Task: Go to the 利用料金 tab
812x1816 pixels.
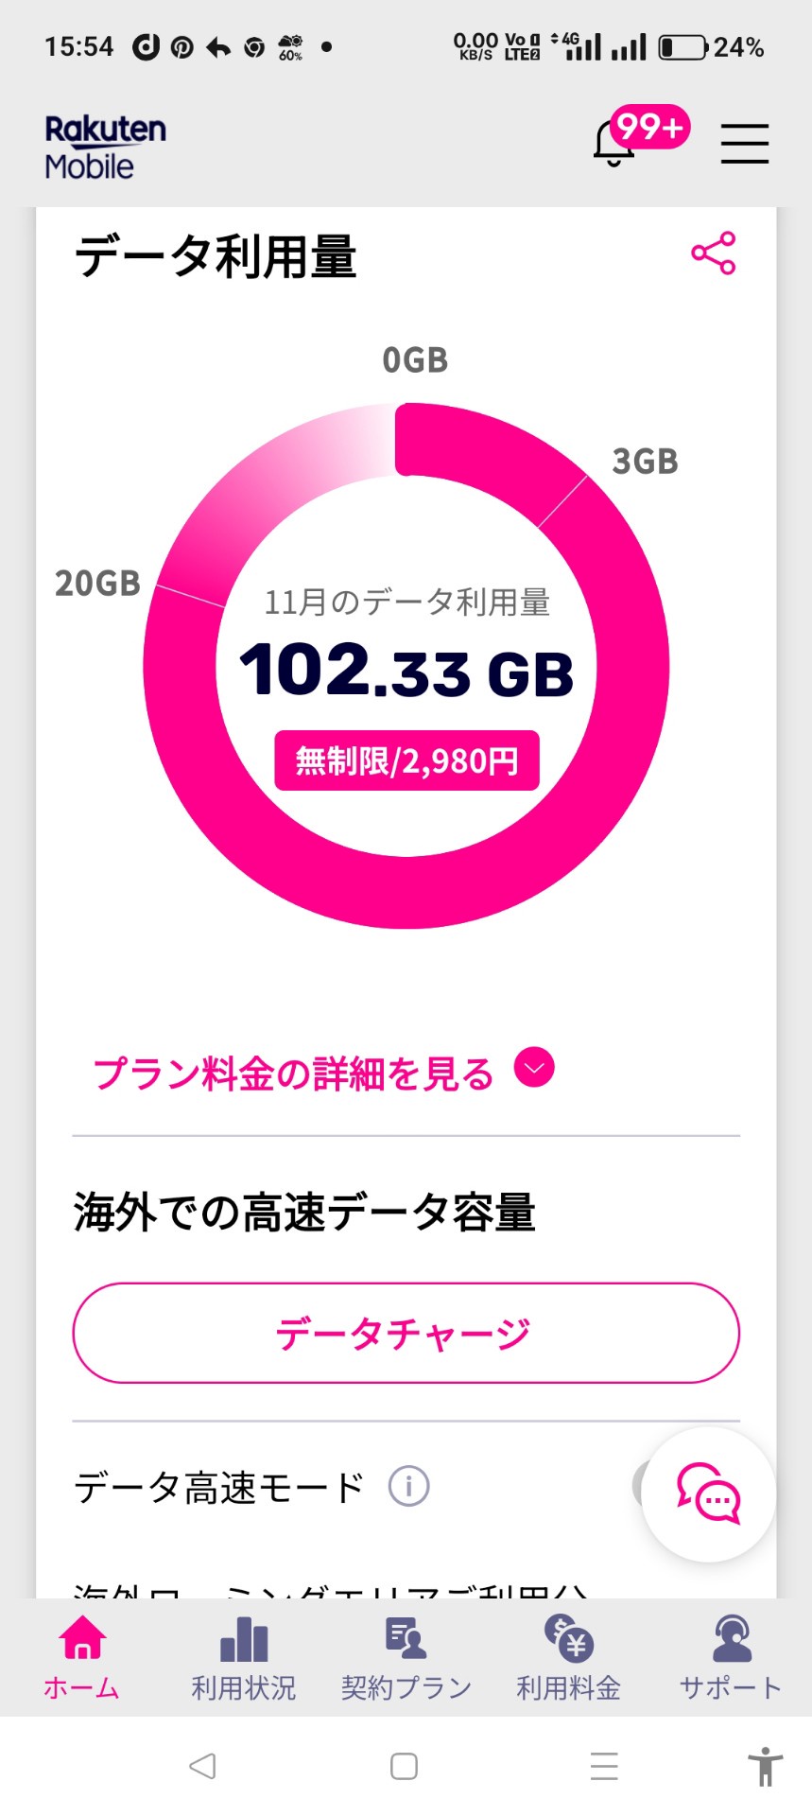Action: 568,1658
